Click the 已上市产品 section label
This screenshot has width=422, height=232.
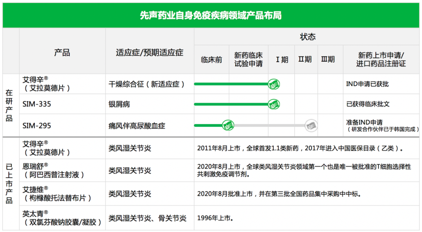[9, 184]
